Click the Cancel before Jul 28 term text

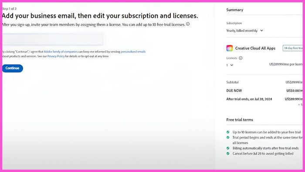(x=263, y=154)
